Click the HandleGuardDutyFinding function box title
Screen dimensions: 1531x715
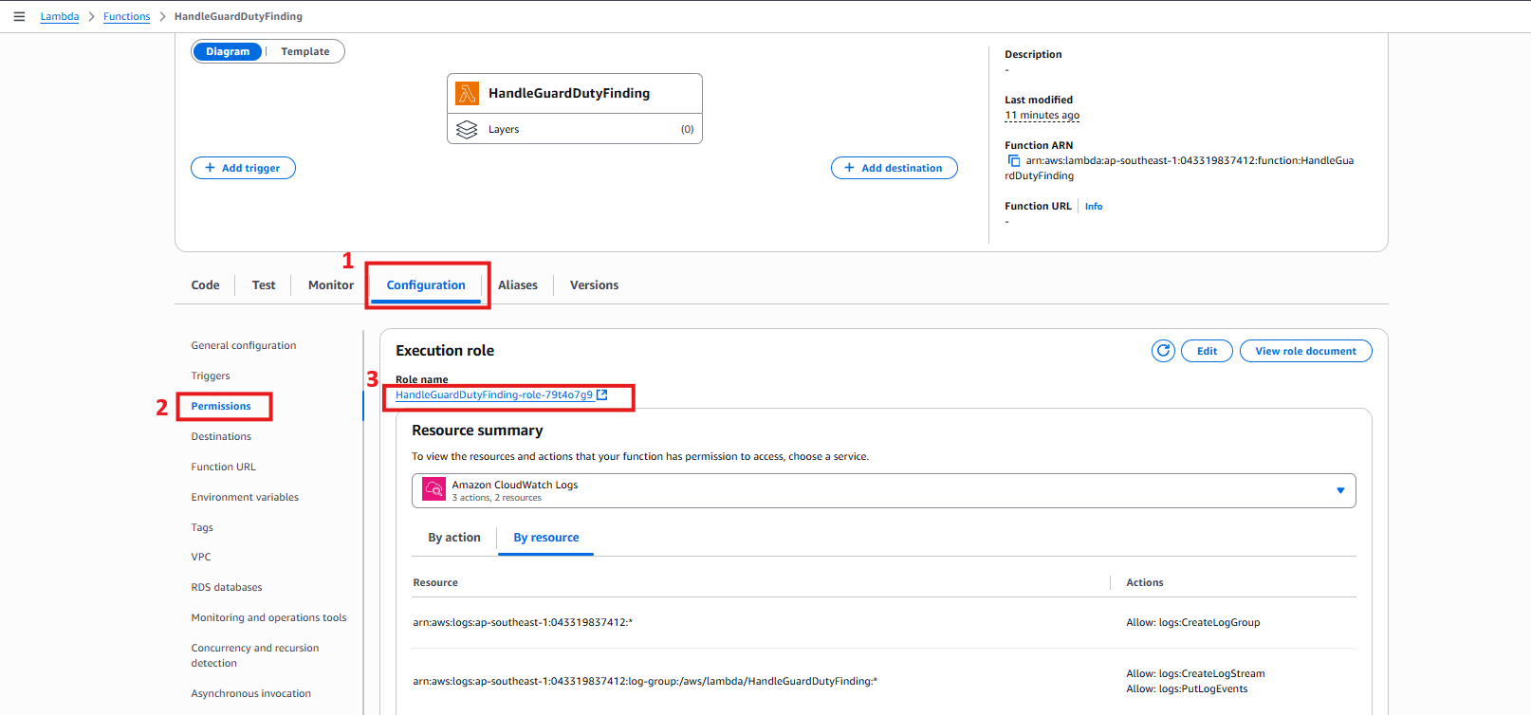(x=569, y=93)
